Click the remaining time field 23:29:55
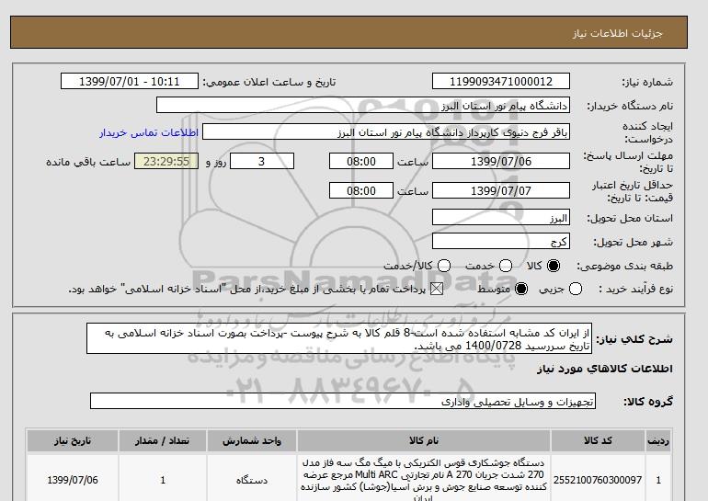Viewport: 708px width, 501px height. (x=166, y=161)
